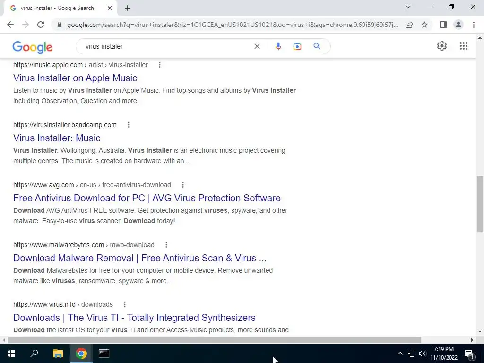
Task: Open Chrome three-dot menu
Action: click(x=474, y=25)
